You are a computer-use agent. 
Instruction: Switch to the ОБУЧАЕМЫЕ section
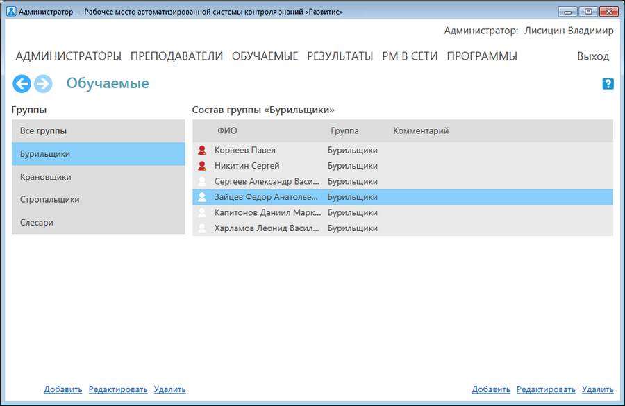point(265,56)
